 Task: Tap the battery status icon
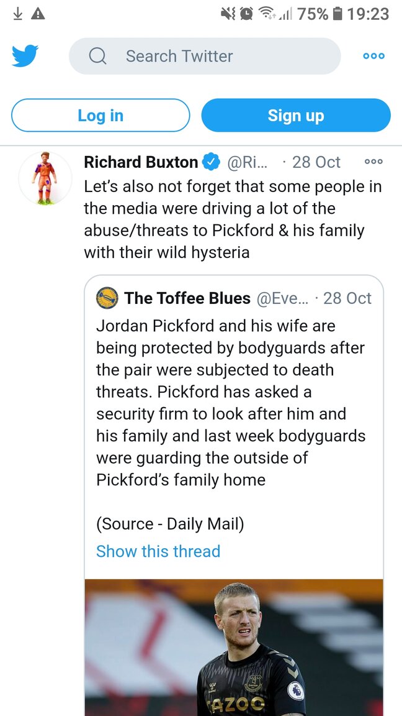point(337,14)
